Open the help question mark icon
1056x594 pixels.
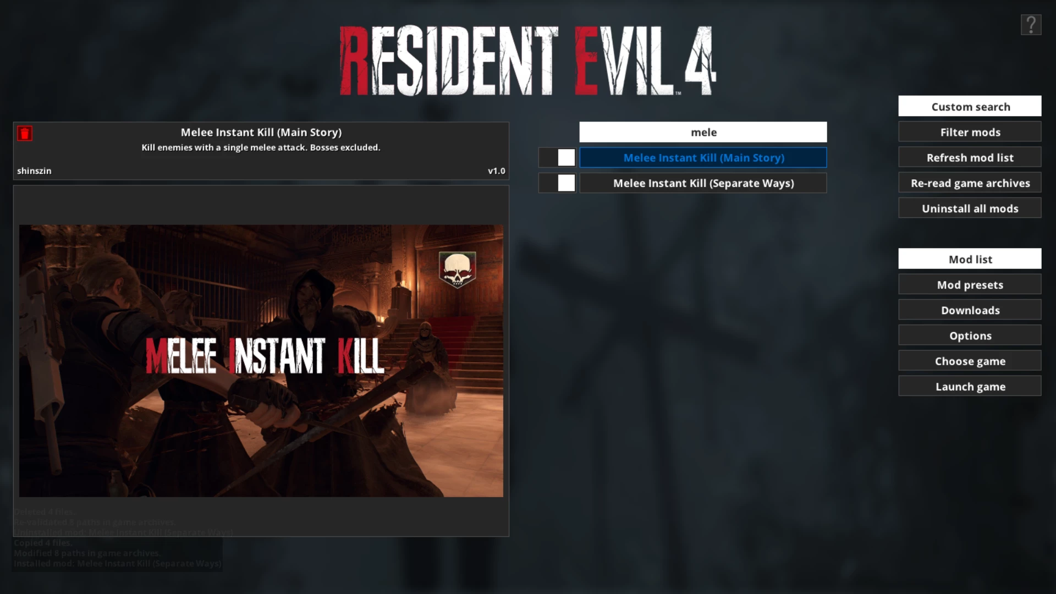click(x=1031, y=25)
